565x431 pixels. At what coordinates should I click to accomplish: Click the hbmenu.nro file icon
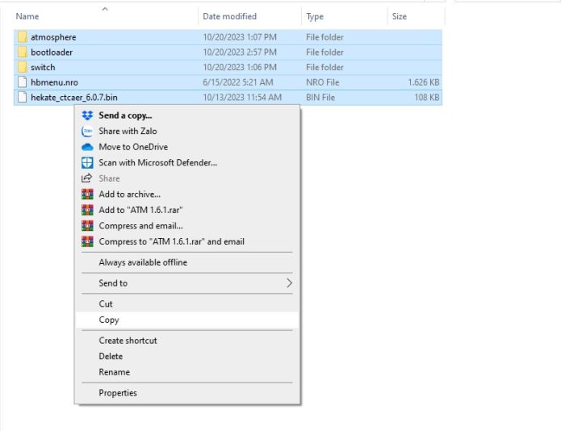(22, 82)
